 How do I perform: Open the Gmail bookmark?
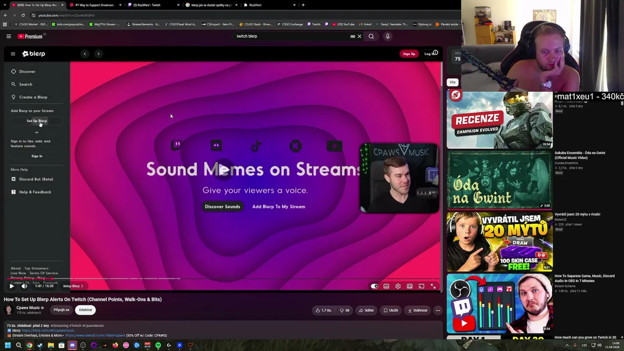pyautogui.click(x=365, y=24)
